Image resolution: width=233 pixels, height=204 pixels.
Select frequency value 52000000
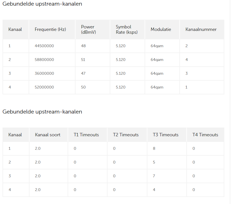44,87
